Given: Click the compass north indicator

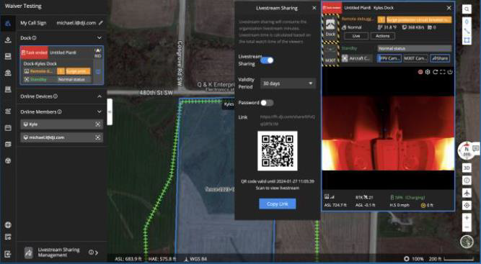Looking at the screenshot, I should 467,150.
